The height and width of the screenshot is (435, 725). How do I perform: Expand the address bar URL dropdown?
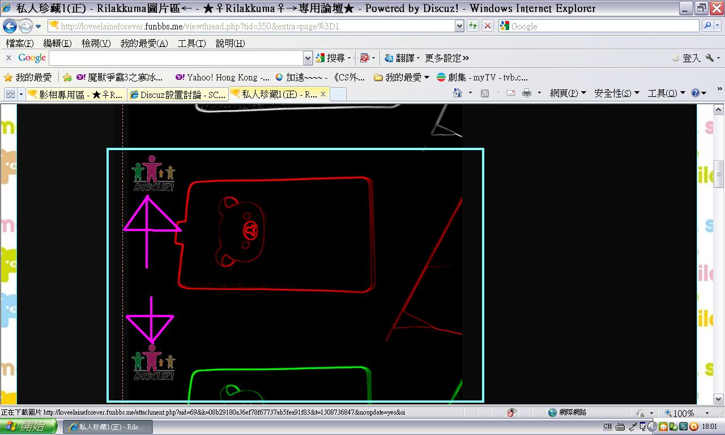[x=459, y=26]
